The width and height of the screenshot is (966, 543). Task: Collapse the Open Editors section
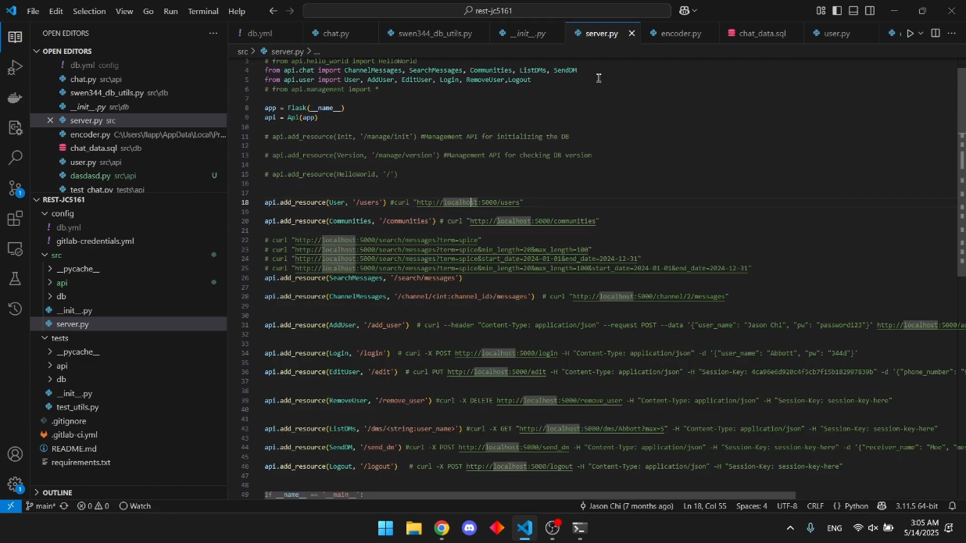(129, 51)
